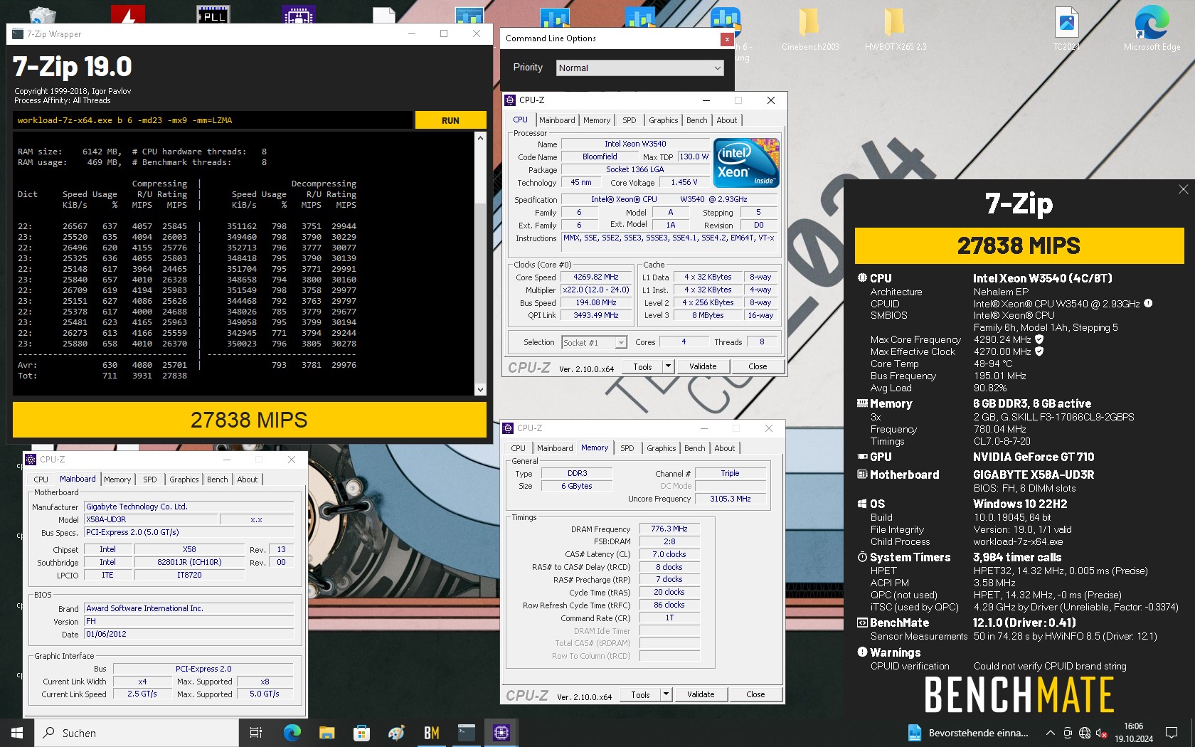The height and width of the screenshot is (747, 1195).
Task: Select the blank document desktop icon
Action: pyautogui.click(x=384, y=14)
